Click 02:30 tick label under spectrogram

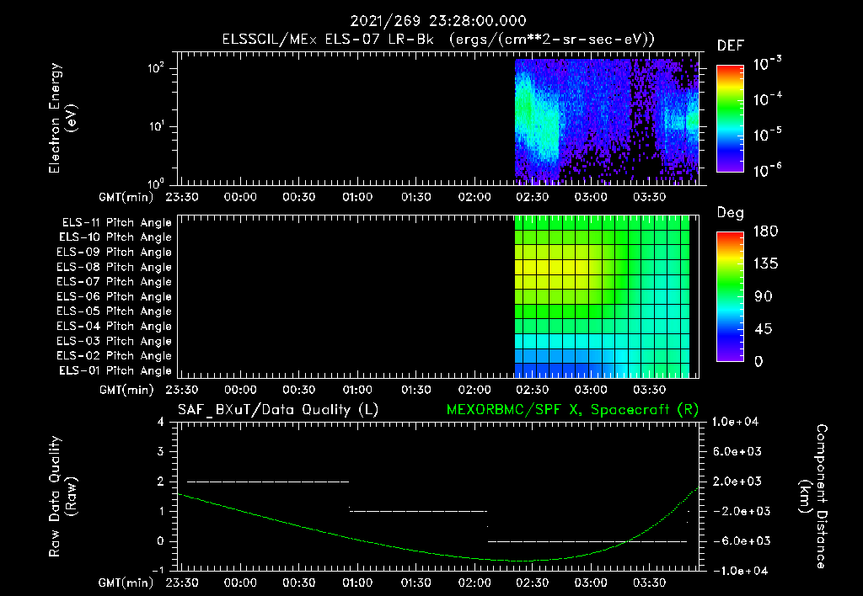click(533, 197)
